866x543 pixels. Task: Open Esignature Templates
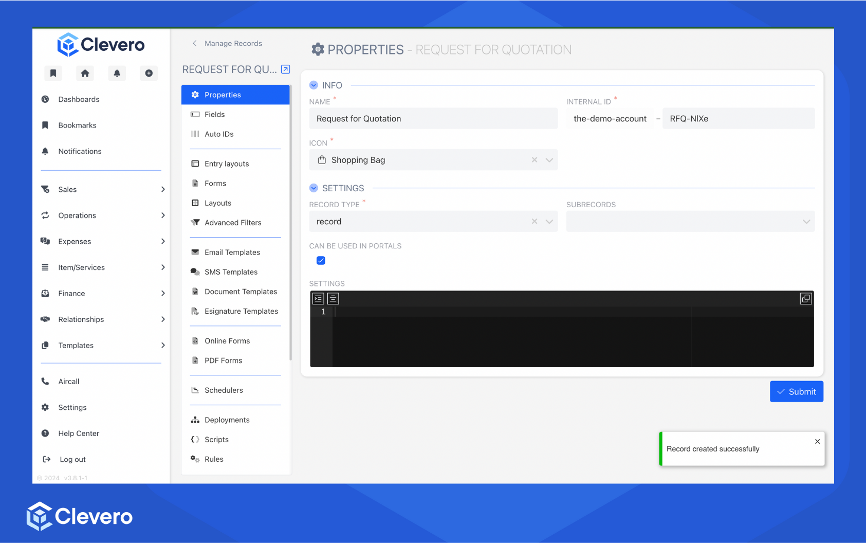[x=235, y=311]
